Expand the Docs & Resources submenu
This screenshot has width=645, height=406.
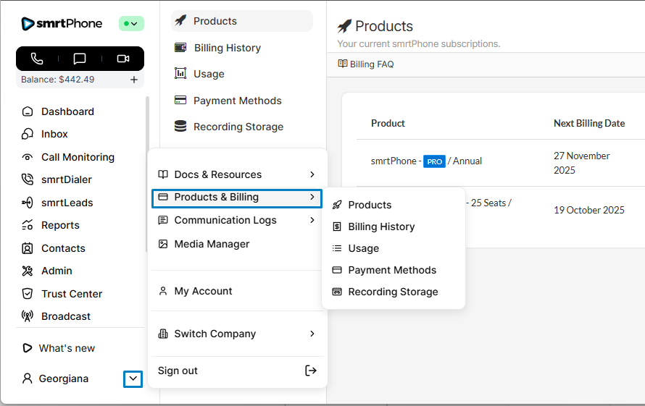[x=312, y=174]
